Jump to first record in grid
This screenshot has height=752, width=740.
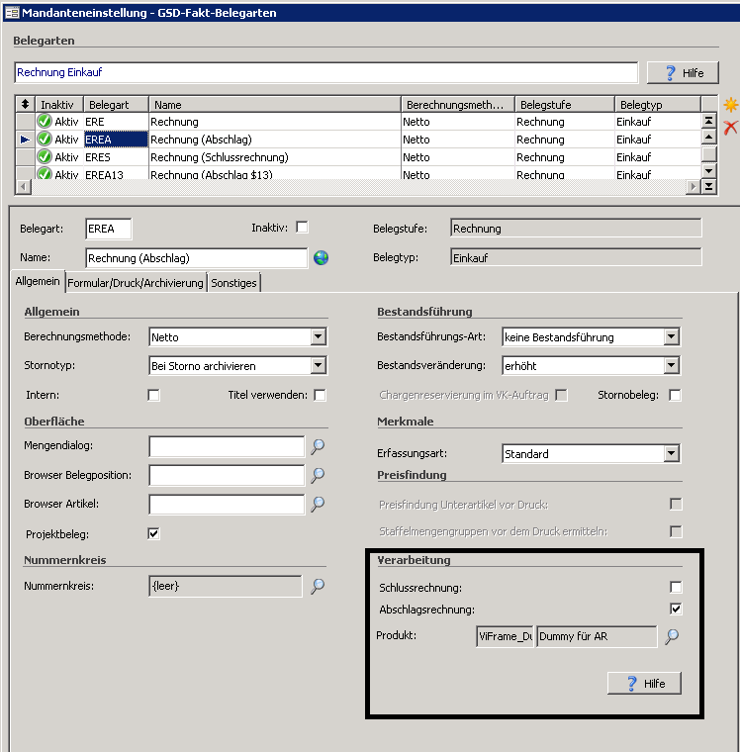709,121
